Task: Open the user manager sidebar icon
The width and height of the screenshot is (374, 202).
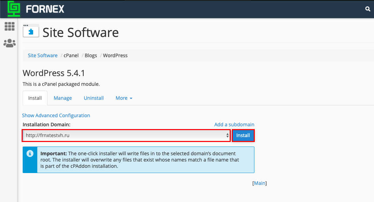Action: (x=9, y=43)
